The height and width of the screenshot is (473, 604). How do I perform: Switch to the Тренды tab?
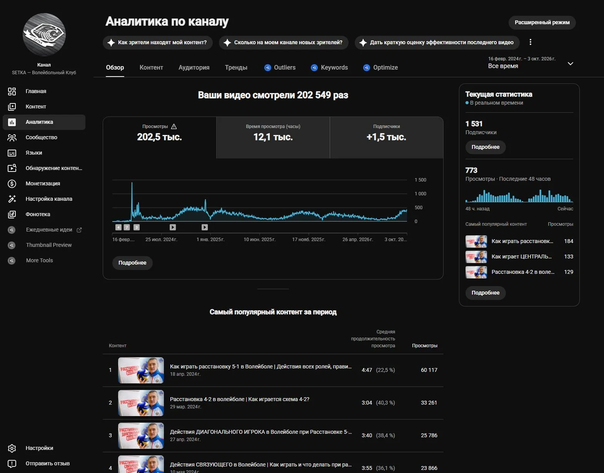click(x=236, y=67)
